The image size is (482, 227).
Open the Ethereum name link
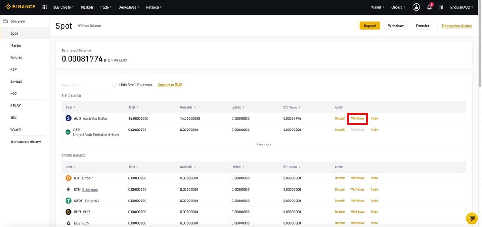tap(90, 189)
